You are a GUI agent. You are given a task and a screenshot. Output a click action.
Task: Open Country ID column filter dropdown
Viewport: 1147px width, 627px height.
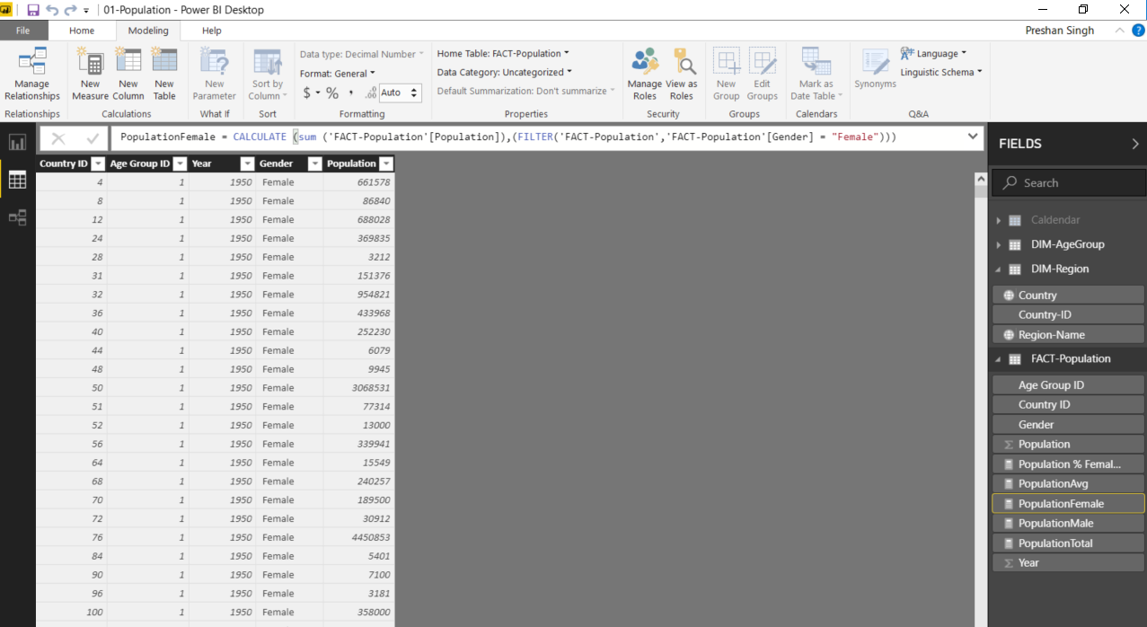[98, 163]
